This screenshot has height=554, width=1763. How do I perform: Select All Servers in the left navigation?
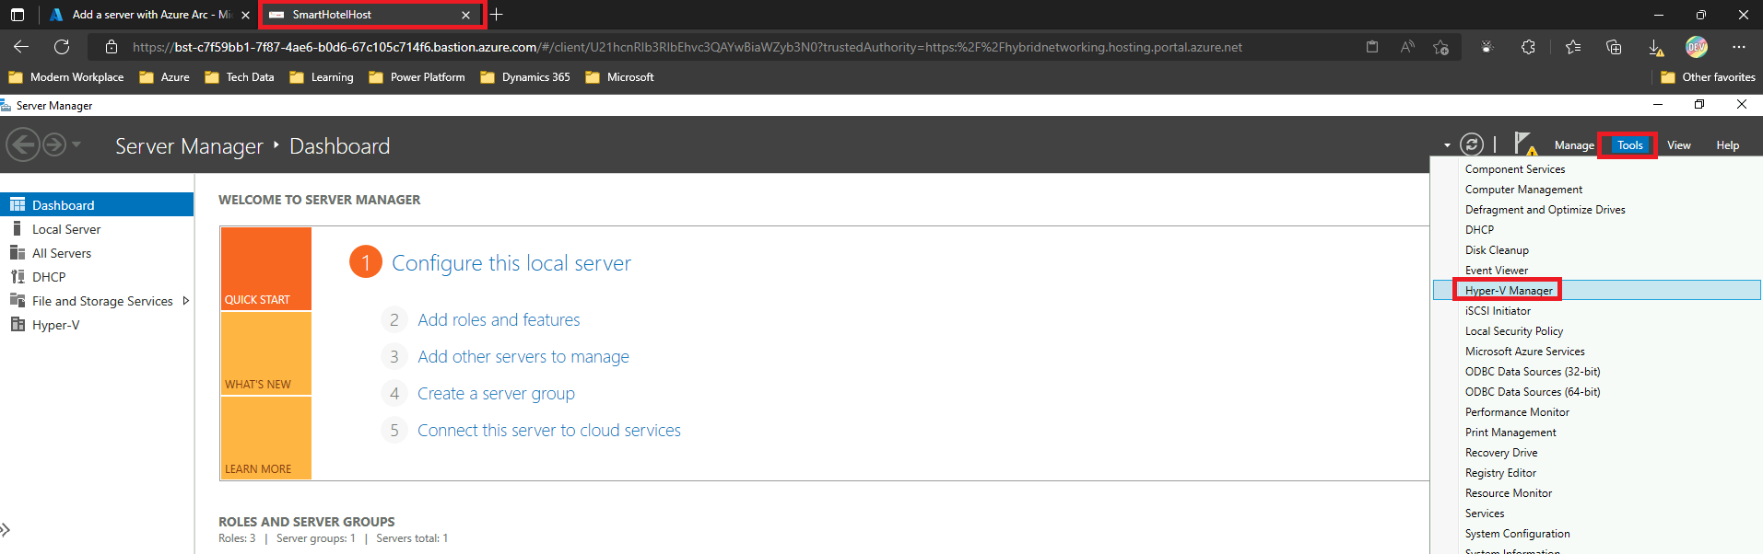coord(97,253)
